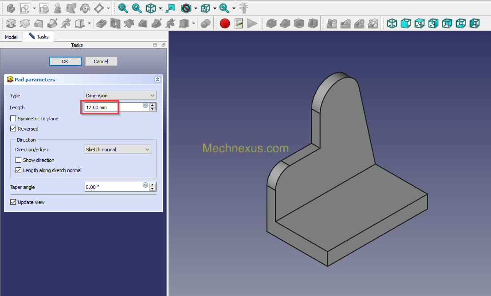Switch to top view cube icon
The width and height of the screenshot is (491, 296).
420,24
